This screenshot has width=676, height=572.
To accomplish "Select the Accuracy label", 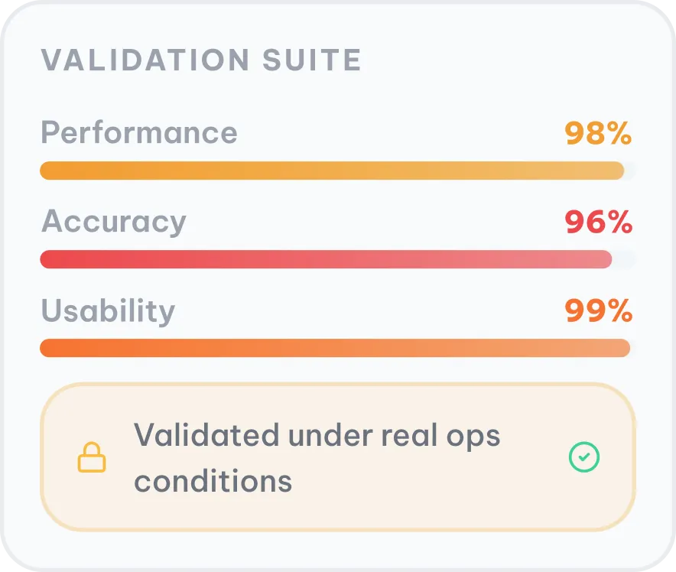I will click(x=114, y=222).
